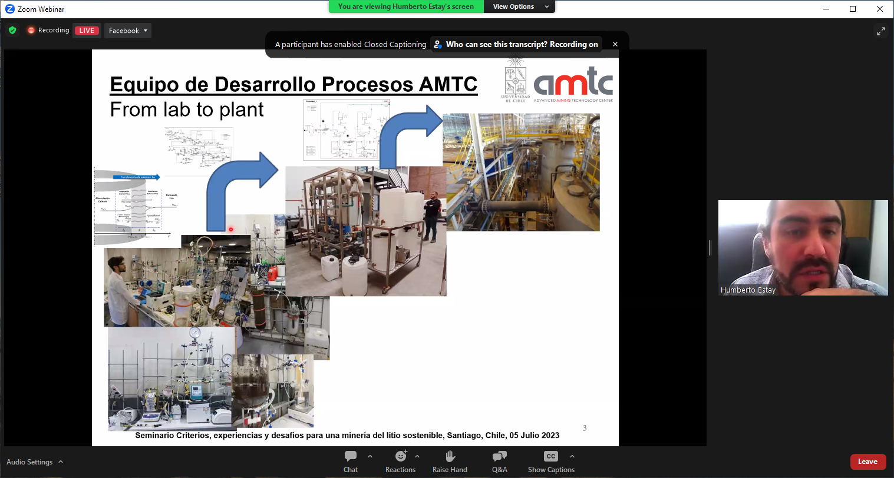
Task: Open the View Options dropdown
Action: point(519,6)
